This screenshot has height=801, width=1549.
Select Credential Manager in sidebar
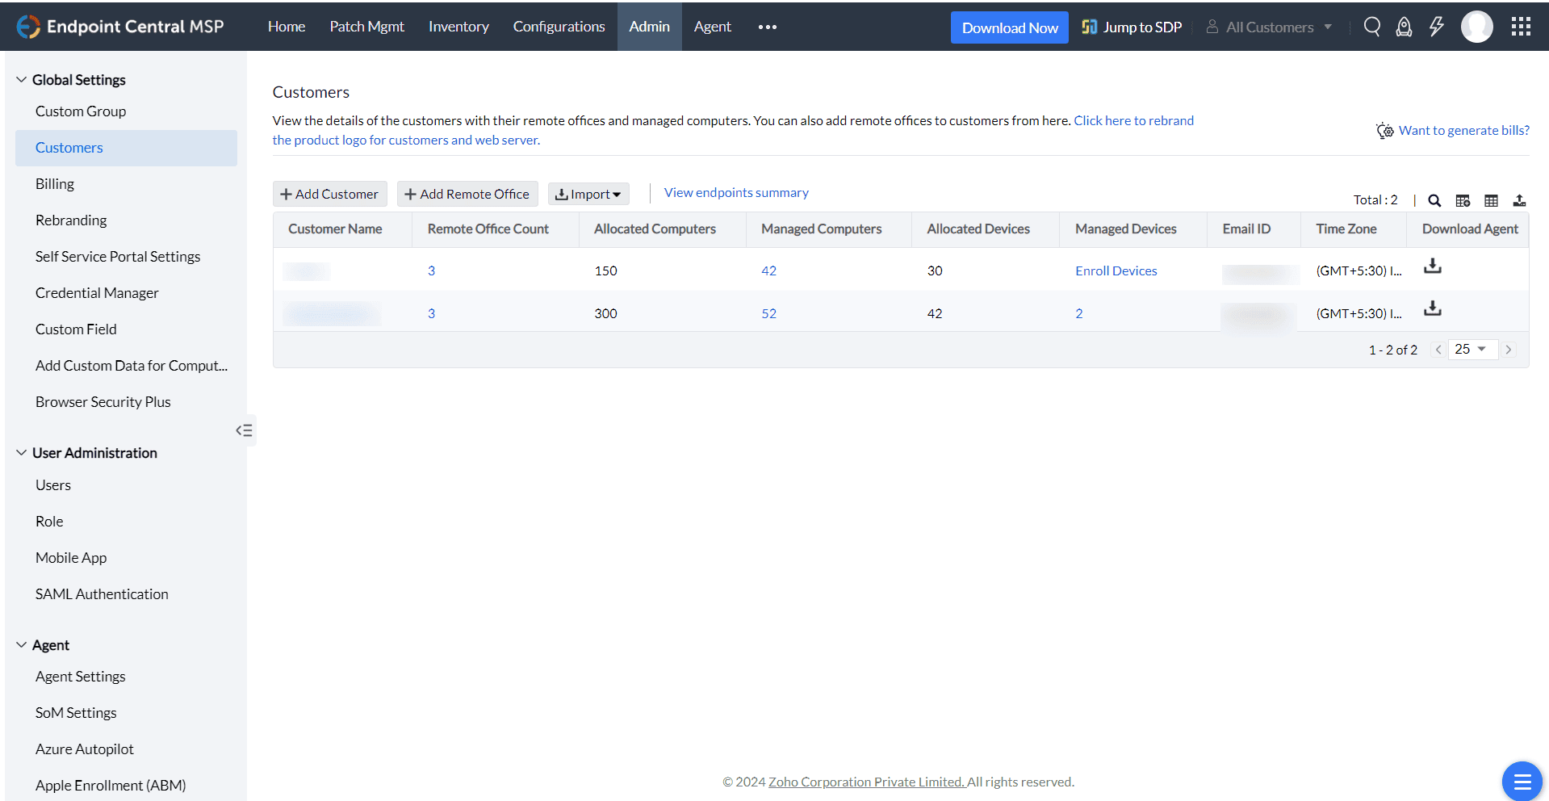pyautogui.click(x=97, y=293)
